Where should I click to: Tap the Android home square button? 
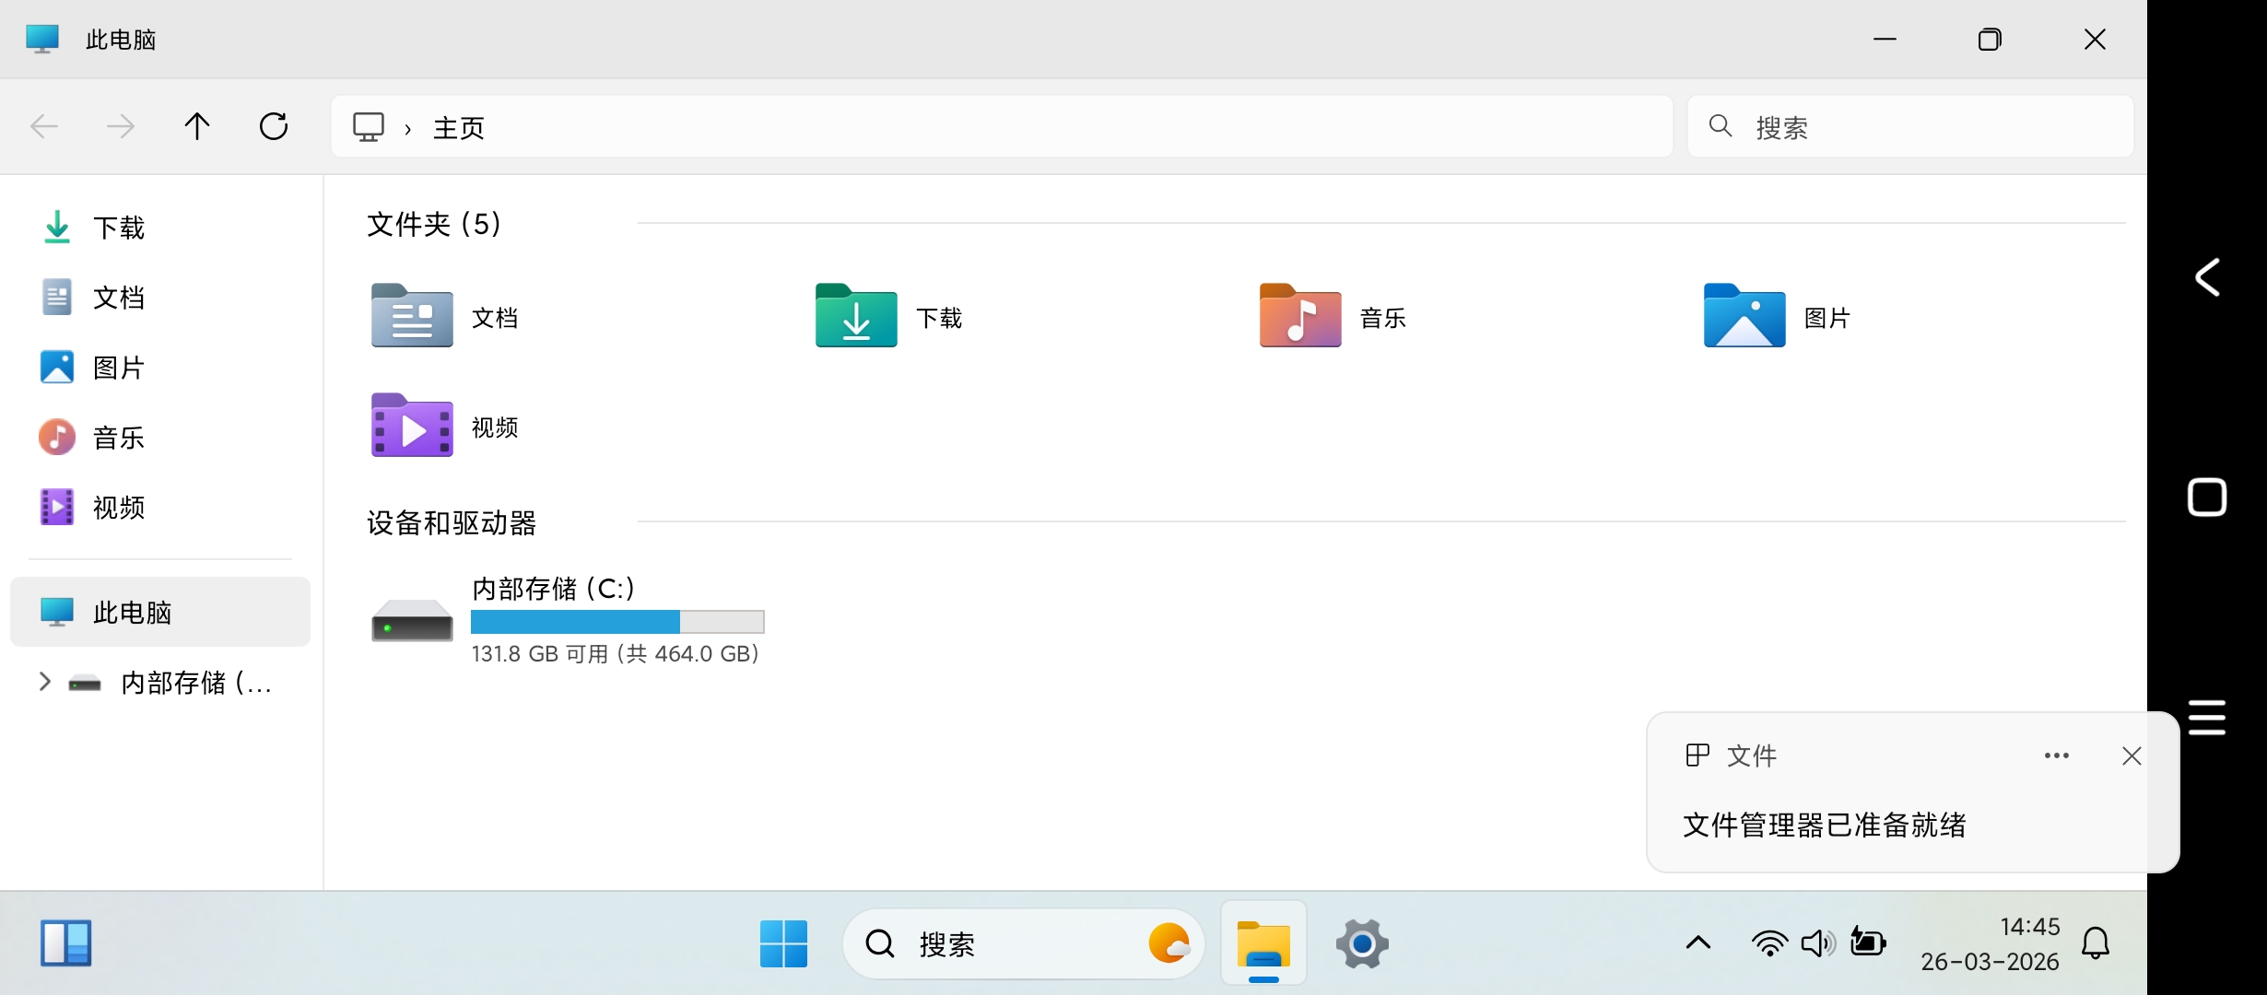(x=2207, y=497)
